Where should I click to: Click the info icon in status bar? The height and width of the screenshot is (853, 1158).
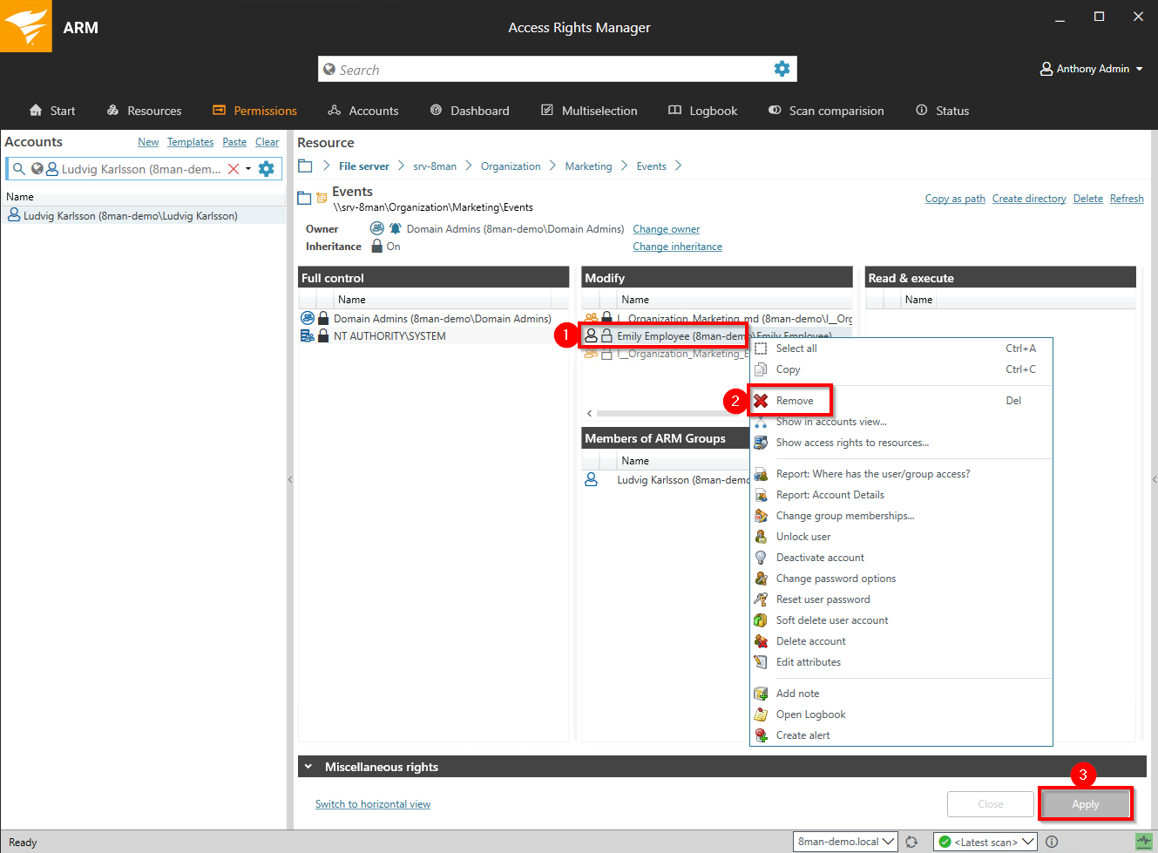1052,842
